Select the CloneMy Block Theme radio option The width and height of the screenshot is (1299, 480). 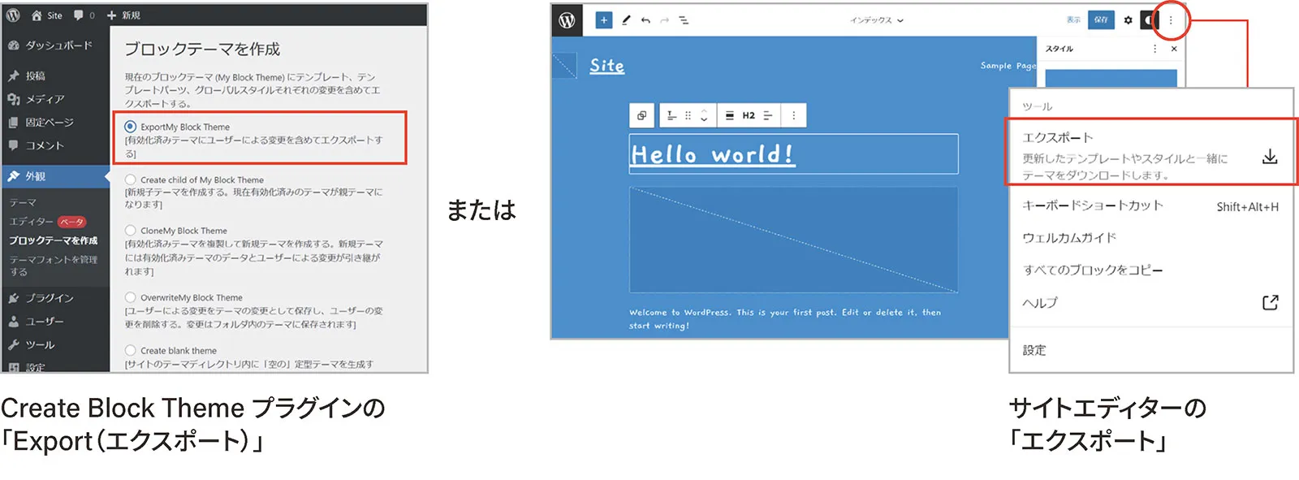click(x=131, y=231)
